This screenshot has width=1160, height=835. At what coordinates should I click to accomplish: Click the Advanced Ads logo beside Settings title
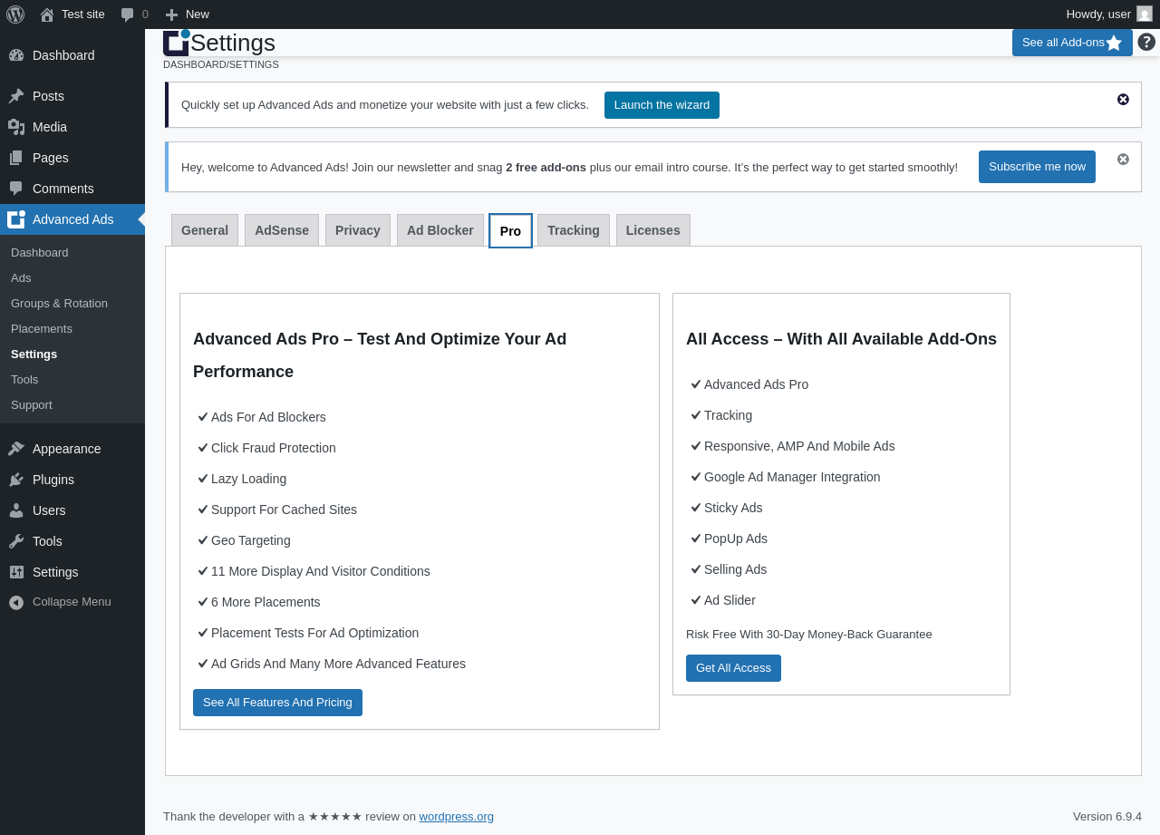point(176,43)
